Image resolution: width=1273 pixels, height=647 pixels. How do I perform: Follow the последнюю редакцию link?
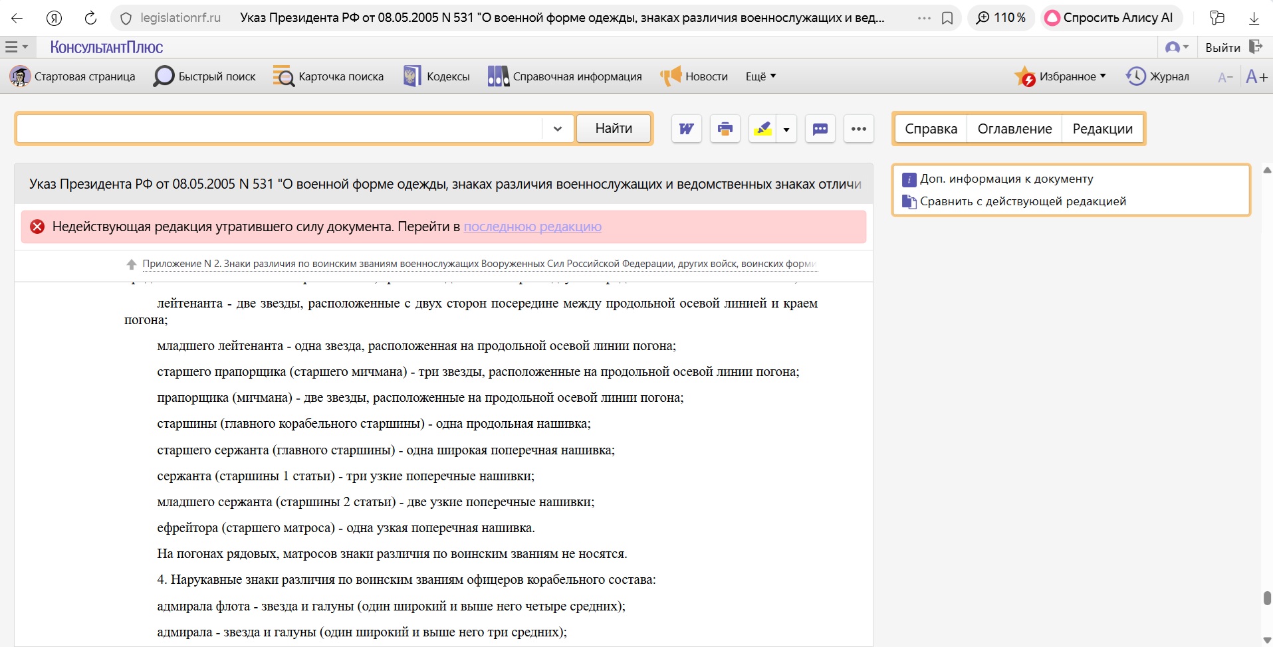click(x=531, y=227)
